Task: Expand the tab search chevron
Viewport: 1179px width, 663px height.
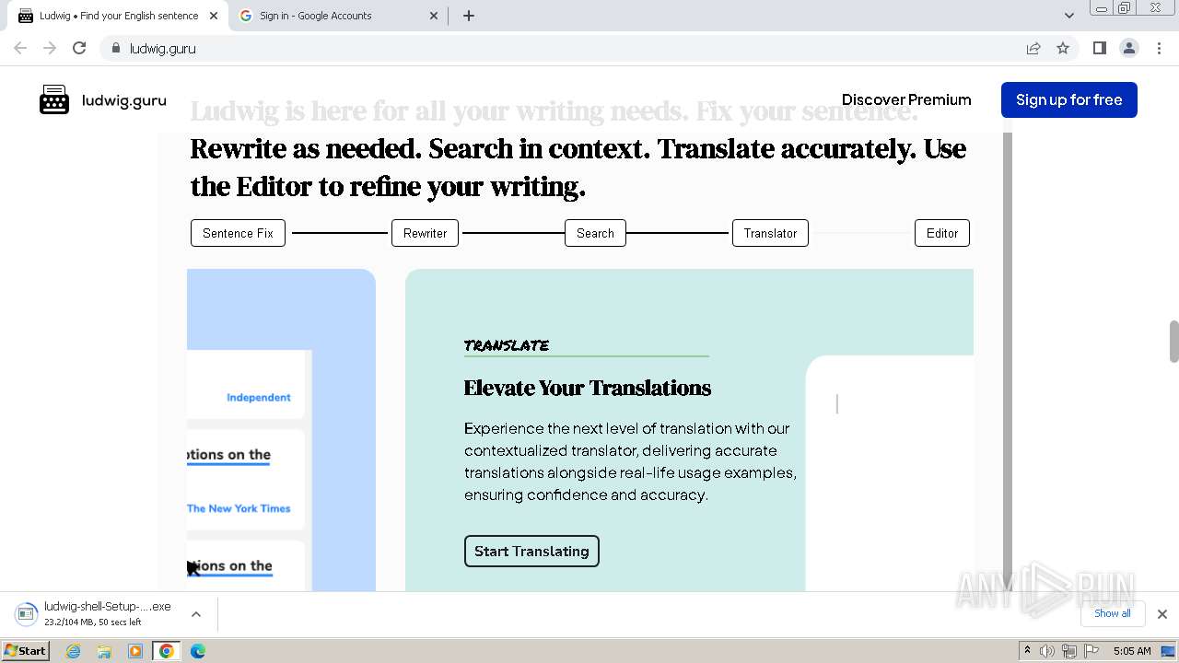Action: tap(1068, 16)
